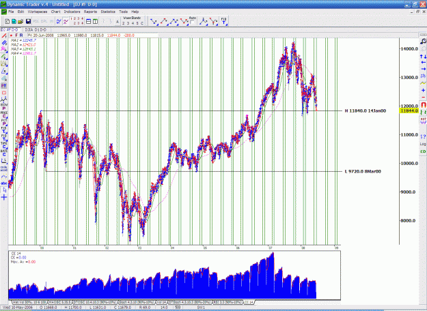Toggle the Auto checkbox
The image size is (427, 311).
tap(193, 23)
